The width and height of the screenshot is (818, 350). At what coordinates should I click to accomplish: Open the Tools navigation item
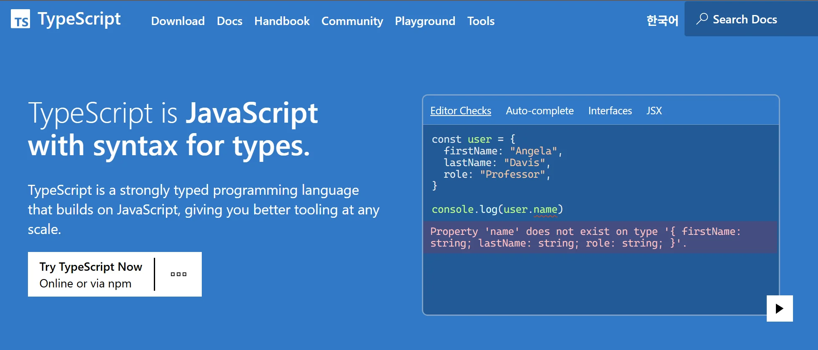481,21
